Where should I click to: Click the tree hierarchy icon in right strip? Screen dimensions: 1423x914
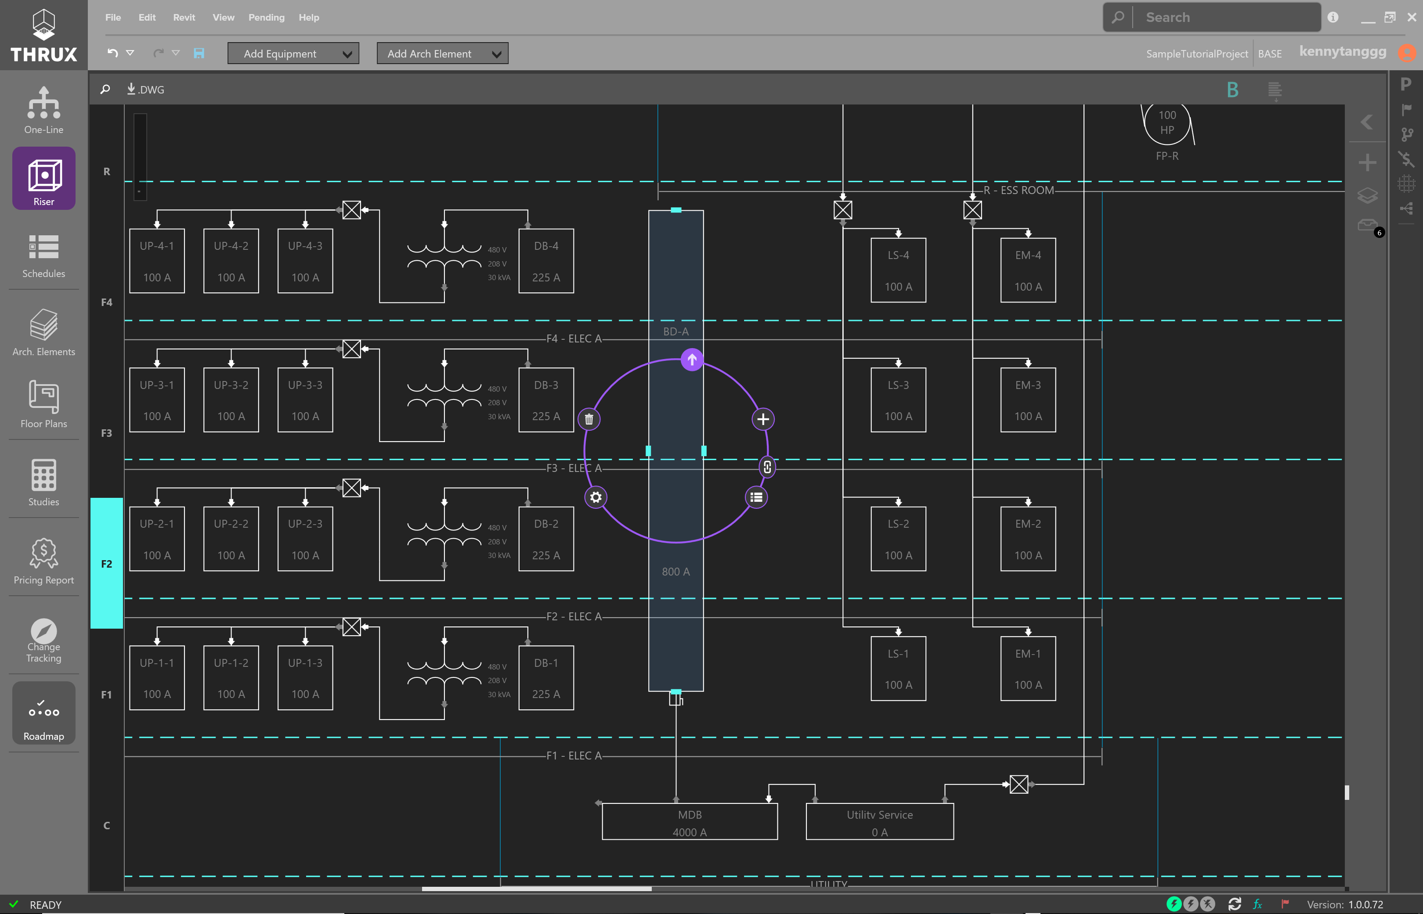coord(1406,209)
